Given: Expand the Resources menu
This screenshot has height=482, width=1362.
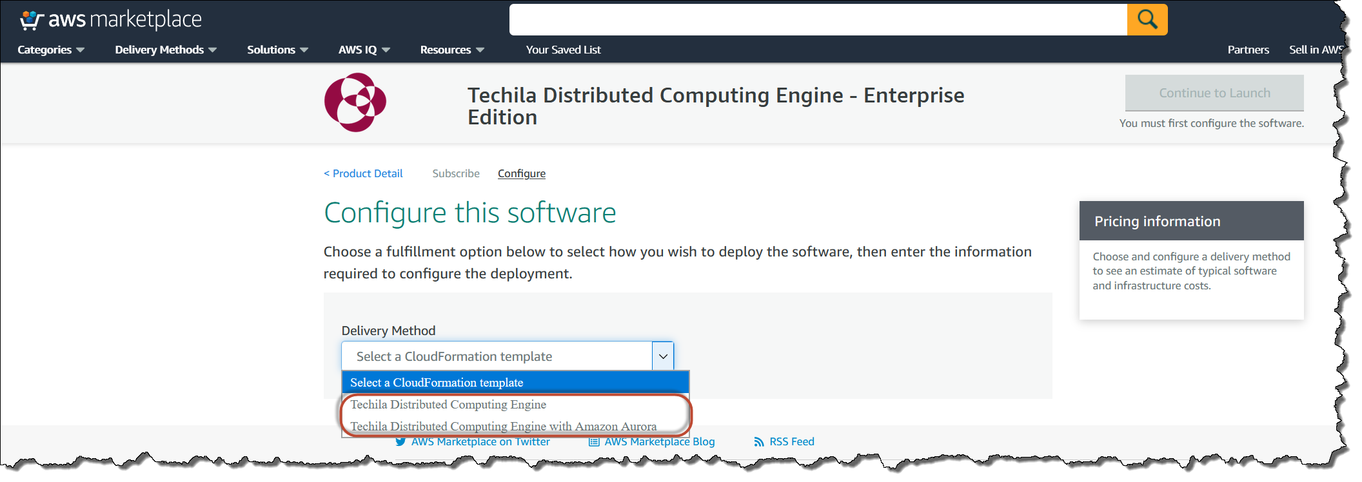Looking at the screenshot, I should point(451,50).
